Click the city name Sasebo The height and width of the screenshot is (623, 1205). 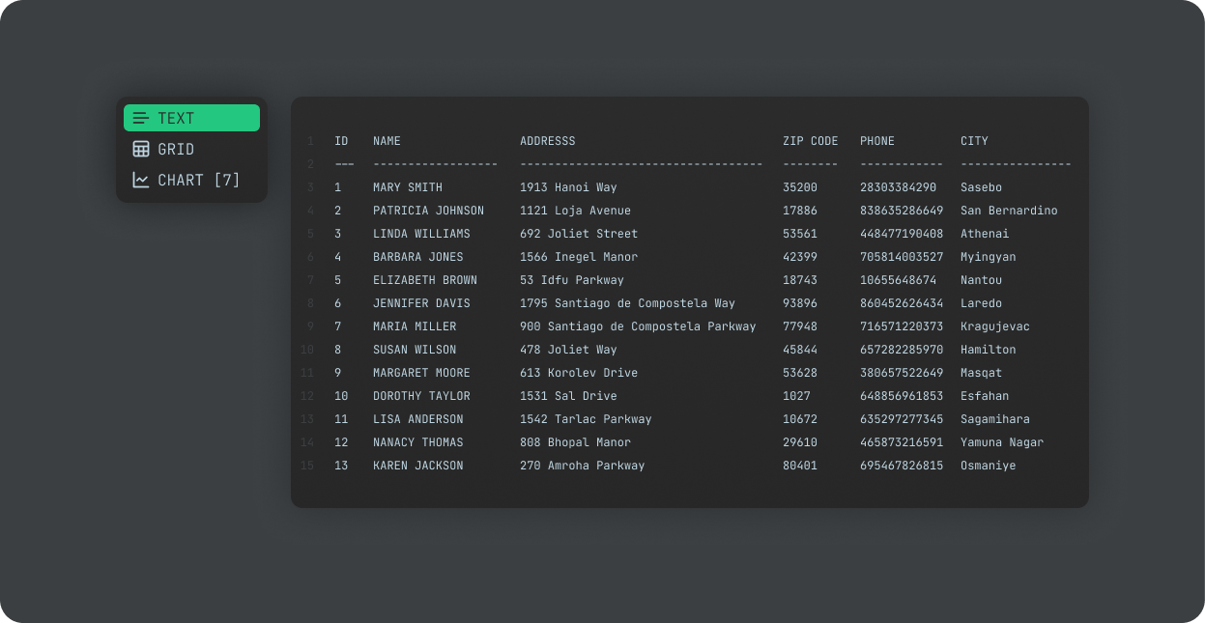pyautogui.click(x=980, y=186)
